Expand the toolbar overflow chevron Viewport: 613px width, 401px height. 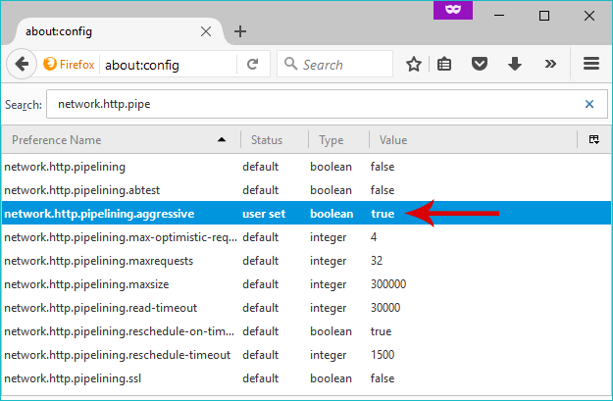[550, 64]
